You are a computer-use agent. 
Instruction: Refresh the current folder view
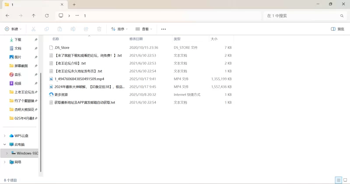point(47,16)
